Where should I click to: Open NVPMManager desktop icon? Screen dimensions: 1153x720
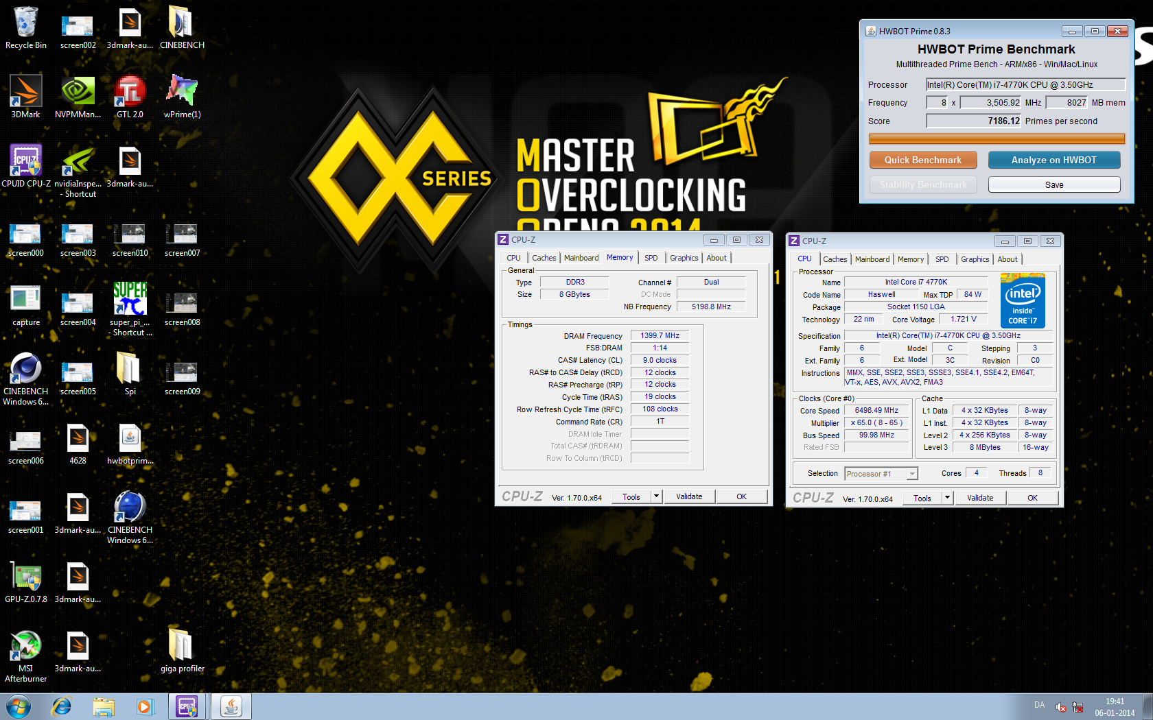(x=78, y=96)
